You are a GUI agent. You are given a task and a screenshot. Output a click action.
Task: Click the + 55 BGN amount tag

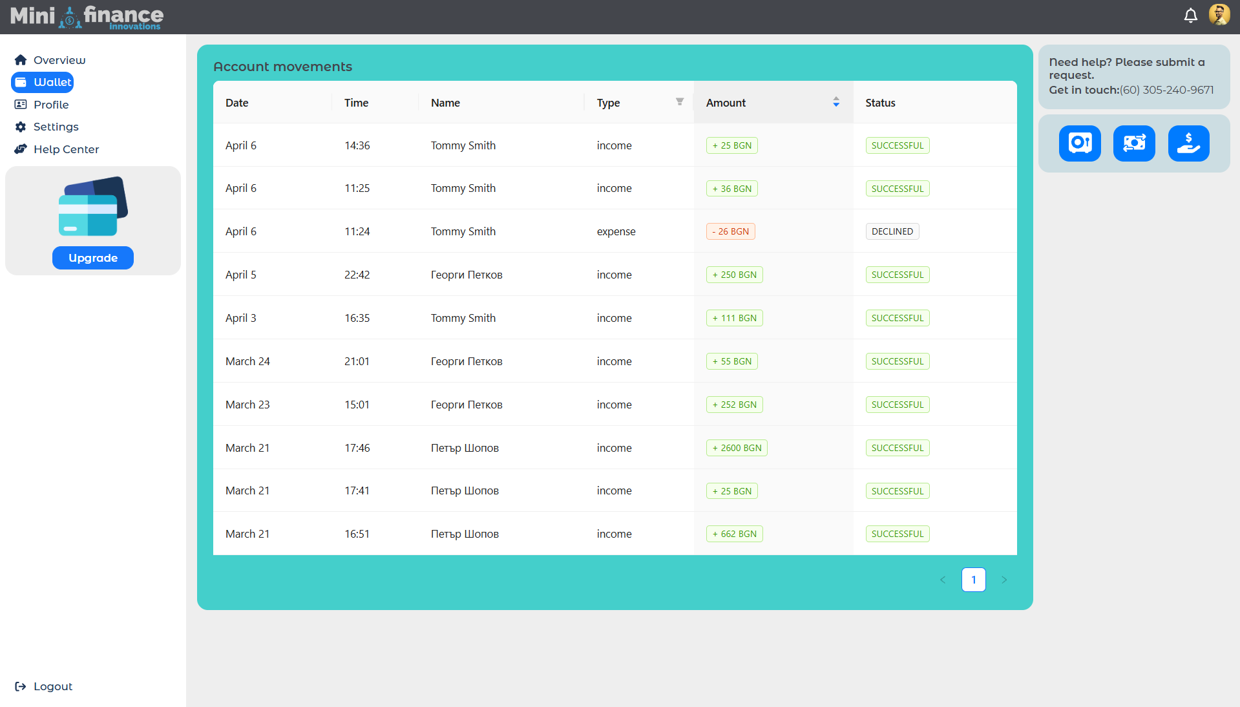(x=731, y=361)
